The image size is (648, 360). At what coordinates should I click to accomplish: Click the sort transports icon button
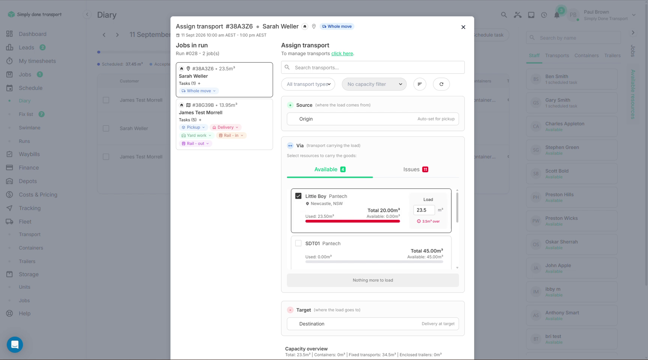(x=420, y=84)
